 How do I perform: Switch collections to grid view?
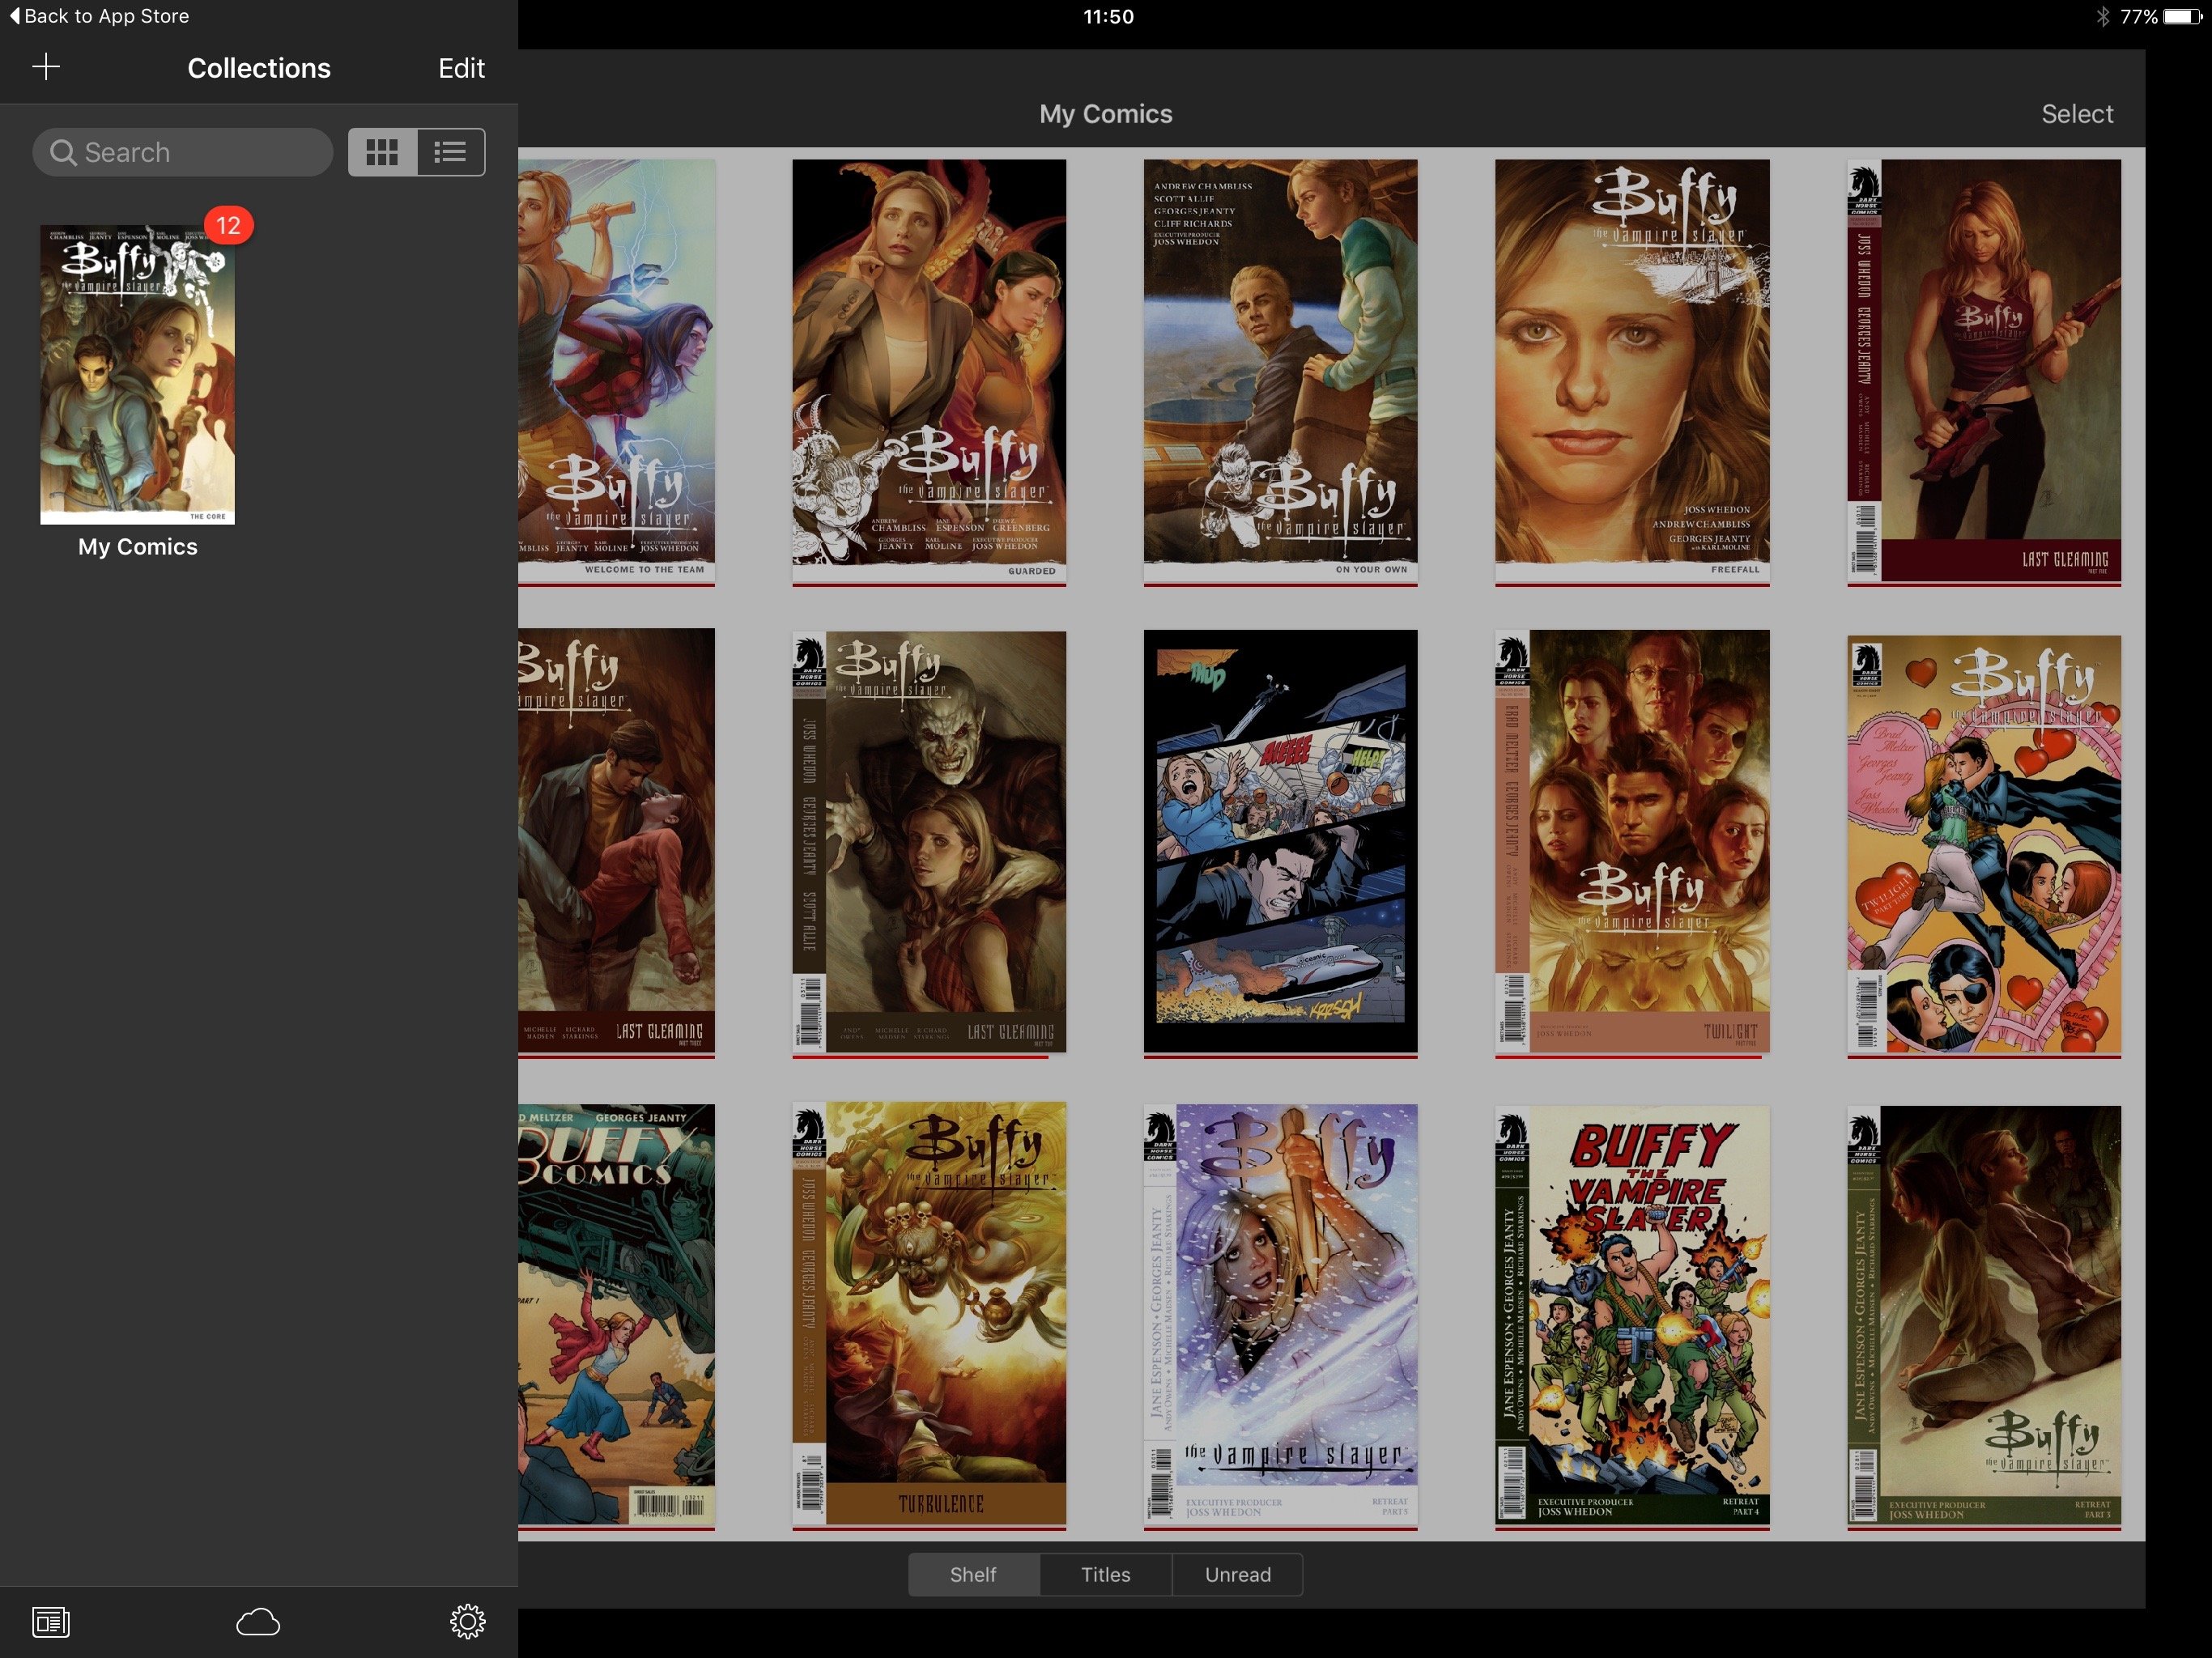382,152
